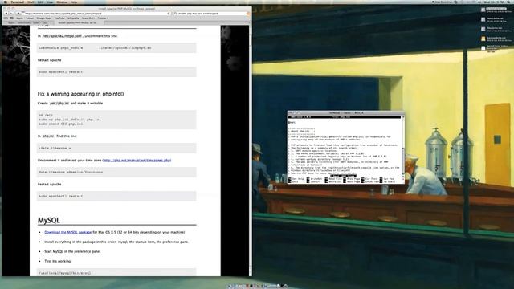Click Cut Text shortcut in nano

point(369,179)
